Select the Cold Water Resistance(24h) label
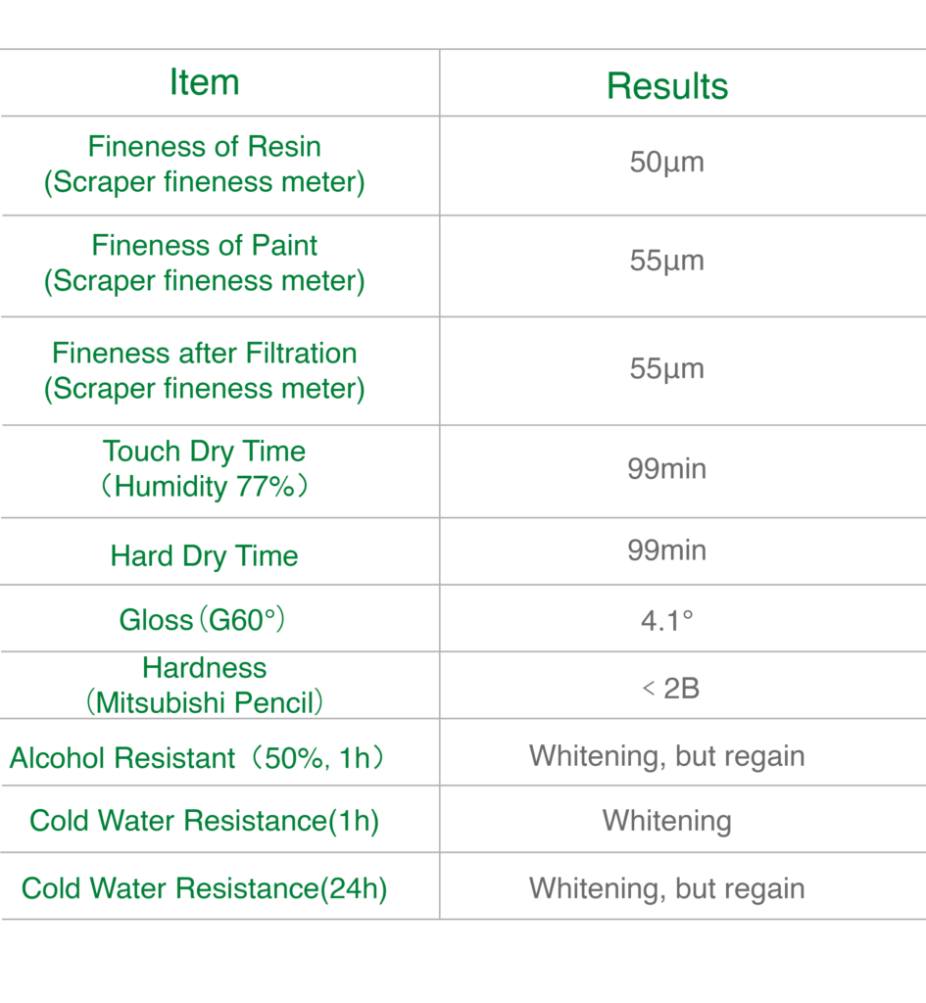Screen dimensions: 926x1003 click(x=204, y=888)
